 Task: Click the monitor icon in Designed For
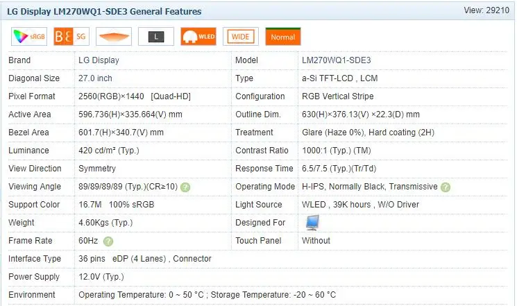312,223
